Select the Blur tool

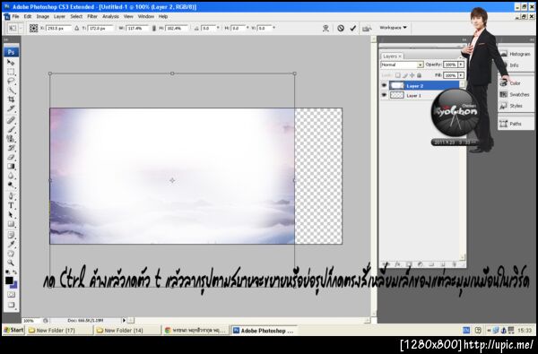point(11,176)
